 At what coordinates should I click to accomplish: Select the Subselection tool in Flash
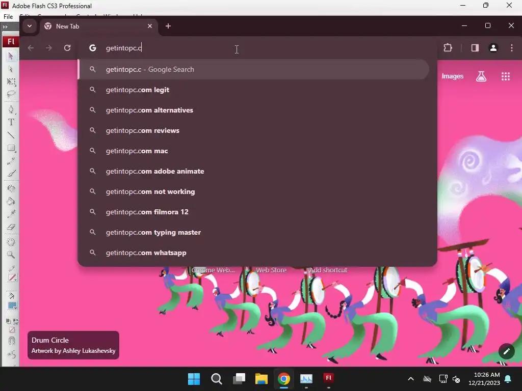coord(11,69)
